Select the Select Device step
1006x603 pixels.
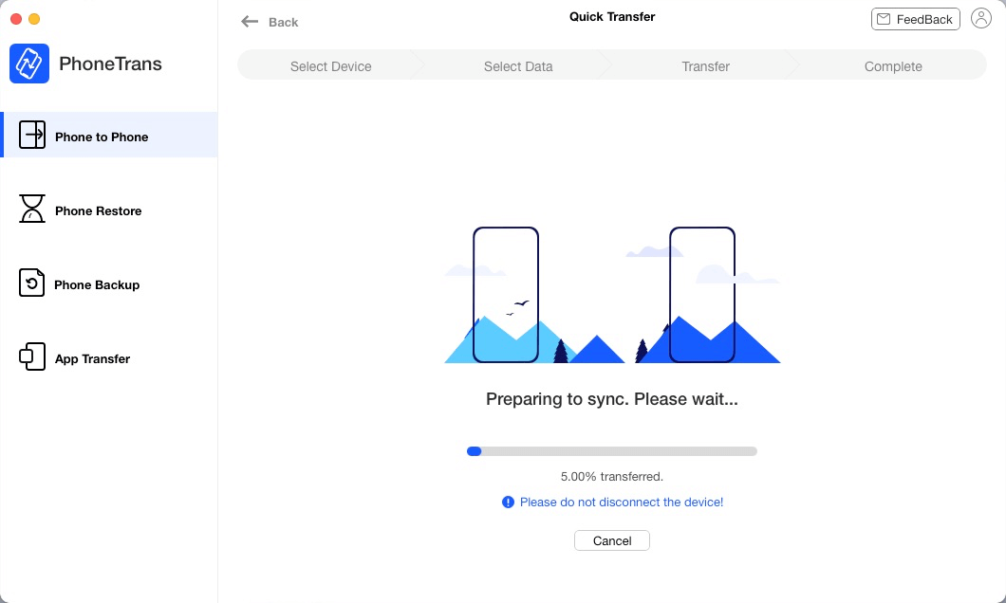(330, 66)
